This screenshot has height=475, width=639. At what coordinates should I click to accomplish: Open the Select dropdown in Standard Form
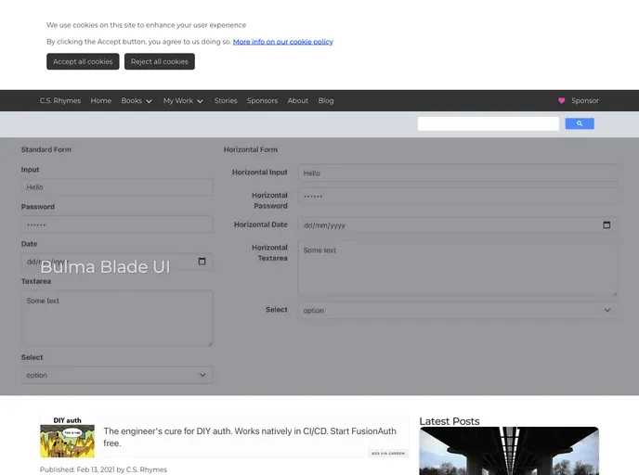tap(117, 375)
